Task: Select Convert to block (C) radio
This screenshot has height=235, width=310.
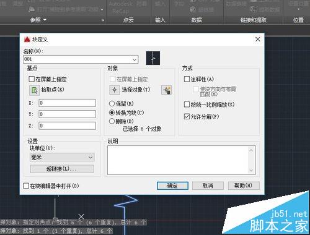Action: pyautogui.click(x=112, y=113)
